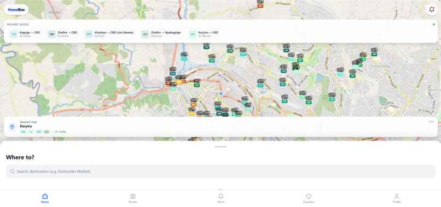The image size is (441, 207).
Task: Click the "Where to?" heading
Action: 20,157
